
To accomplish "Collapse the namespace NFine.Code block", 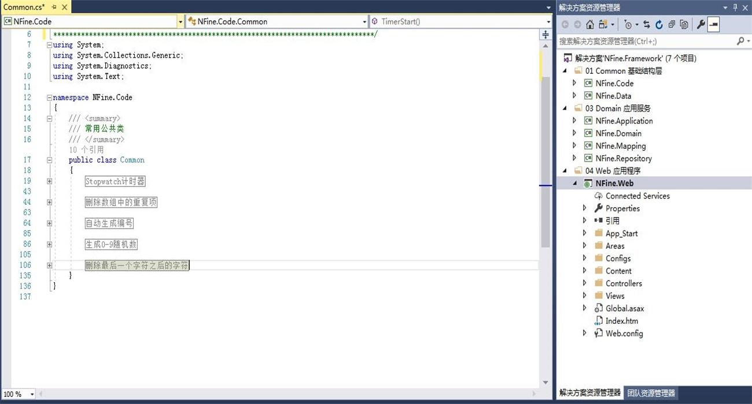I will pos(50,98).
